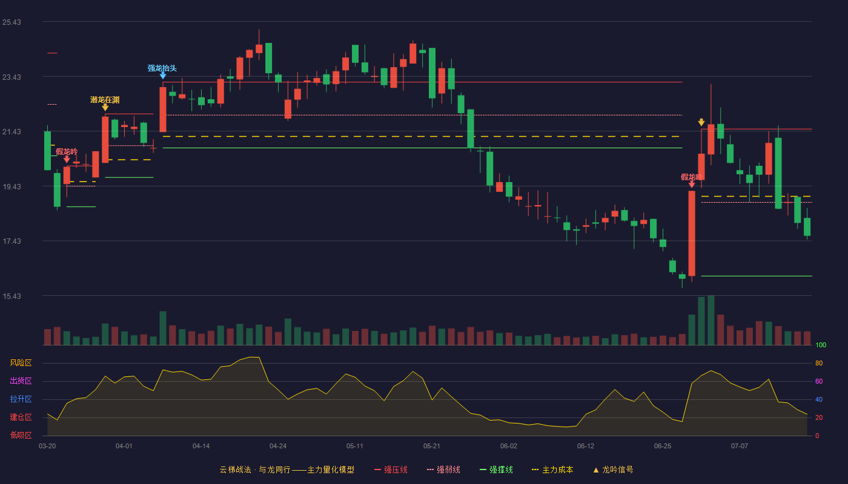Toggle the 龙吟信号 legend series
Image resolution: width=848 pixels, height=484 pixels.
coord(612,469)
